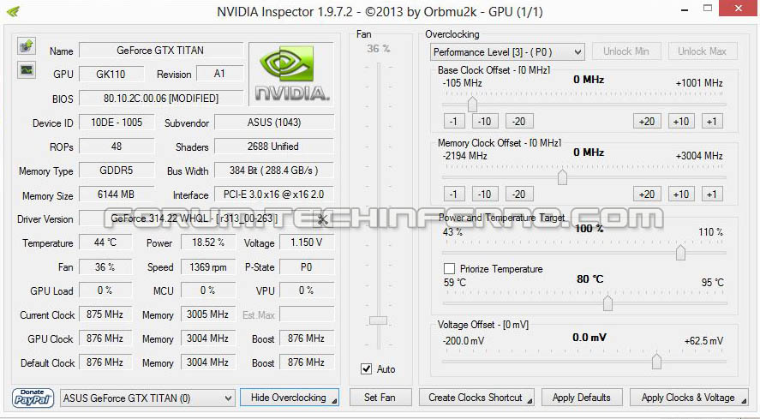Click the Speed field 1369 rpm
Screen dimensions: 760x419
pos(208,266)
